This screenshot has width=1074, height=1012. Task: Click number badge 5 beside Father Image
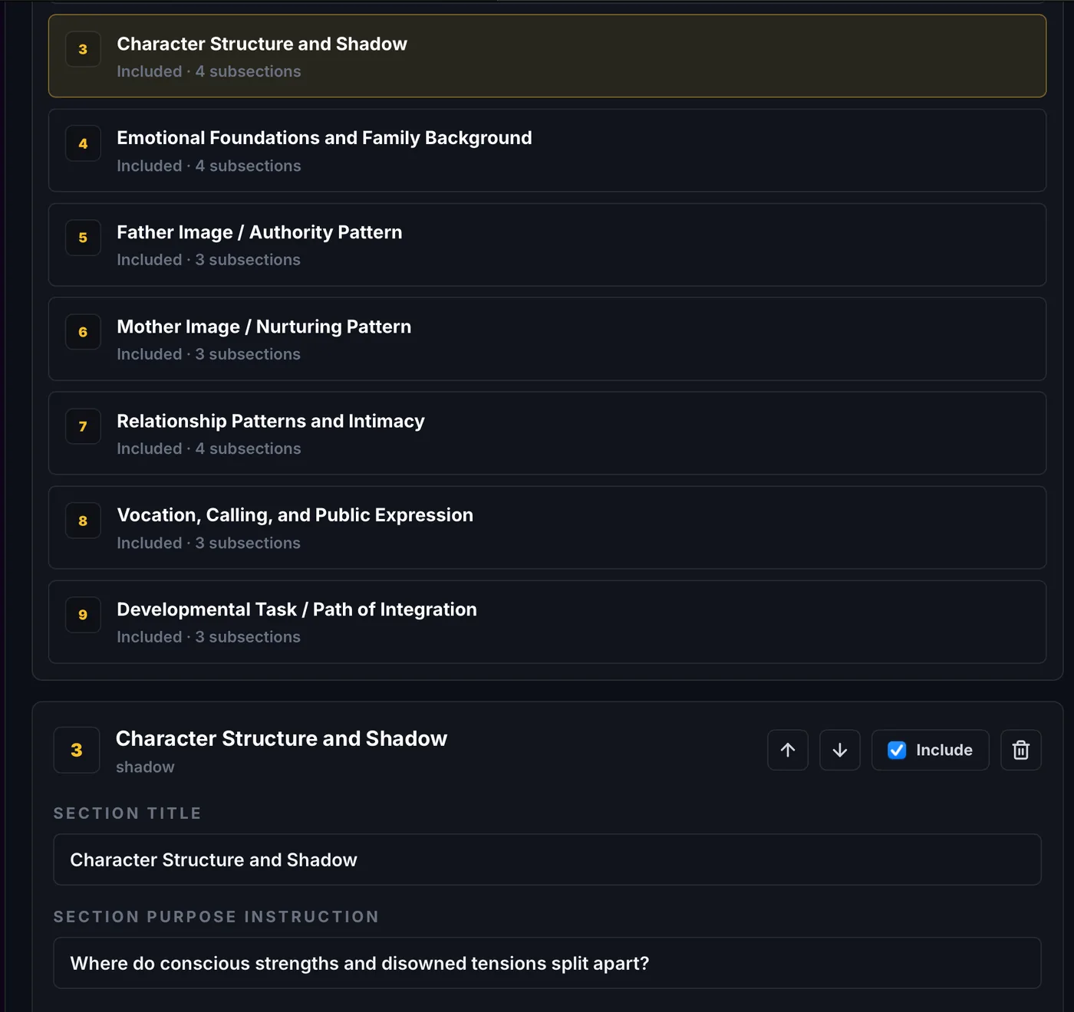(x=83, y=238)
